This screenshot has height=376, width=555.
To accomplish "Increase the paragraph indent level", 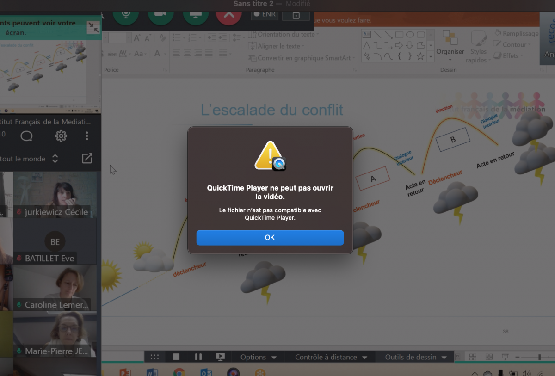I will (222, 37).
